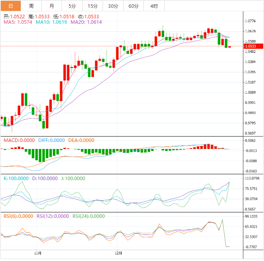Viewport: 264px width, 261px height.
Task: Select the 日 daily chart tab
Action: [11, 6]
